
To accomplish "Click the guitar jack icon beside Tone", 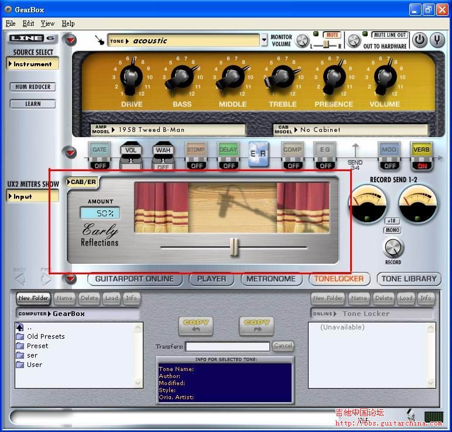I will click(100, 40).
